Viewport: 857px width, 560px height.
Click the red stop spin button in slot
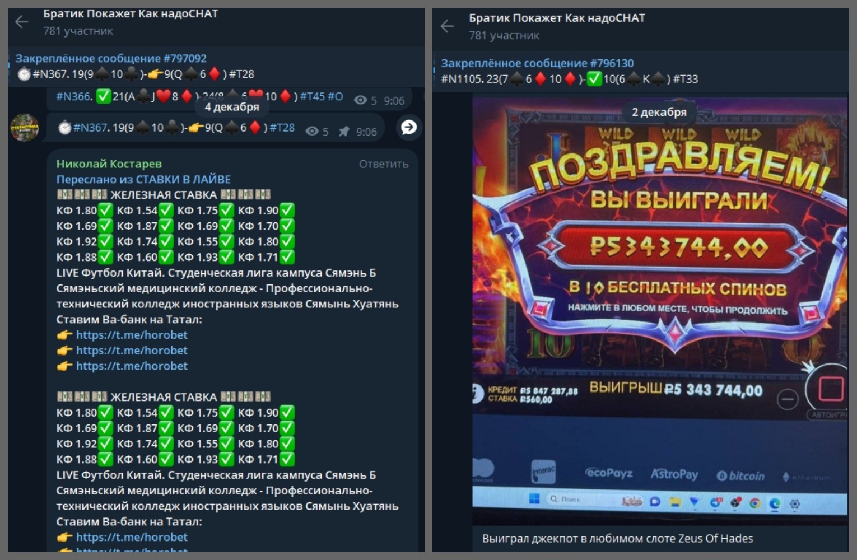click(x=831, y=389)
